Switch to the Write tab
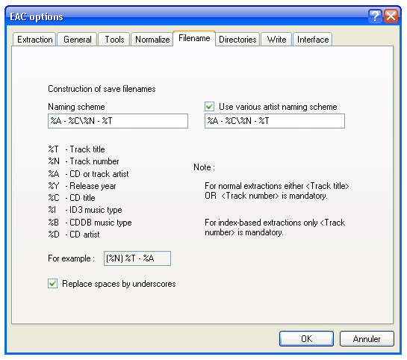The image size is (407, 360). tap(276, 39)
